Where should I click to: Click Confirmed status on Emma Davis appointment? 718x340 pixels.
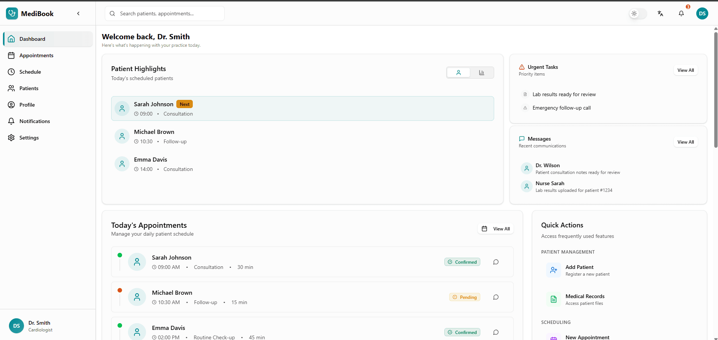point(462,332)
